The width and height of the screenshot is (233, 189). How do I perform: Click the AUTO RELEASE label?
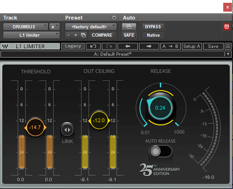160,141
